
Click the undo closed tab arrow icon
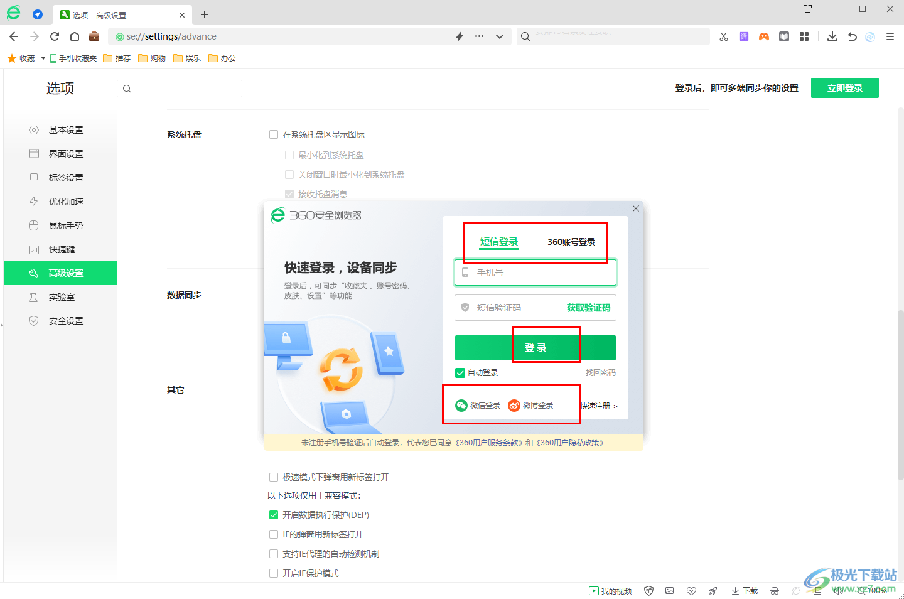pos(852,36)
